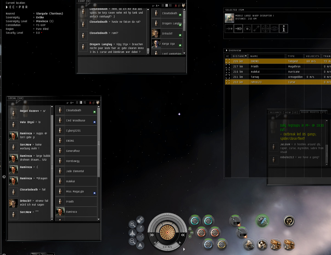
Task: Toggle red X blocked icon in Corp chat
Action: 176,5
